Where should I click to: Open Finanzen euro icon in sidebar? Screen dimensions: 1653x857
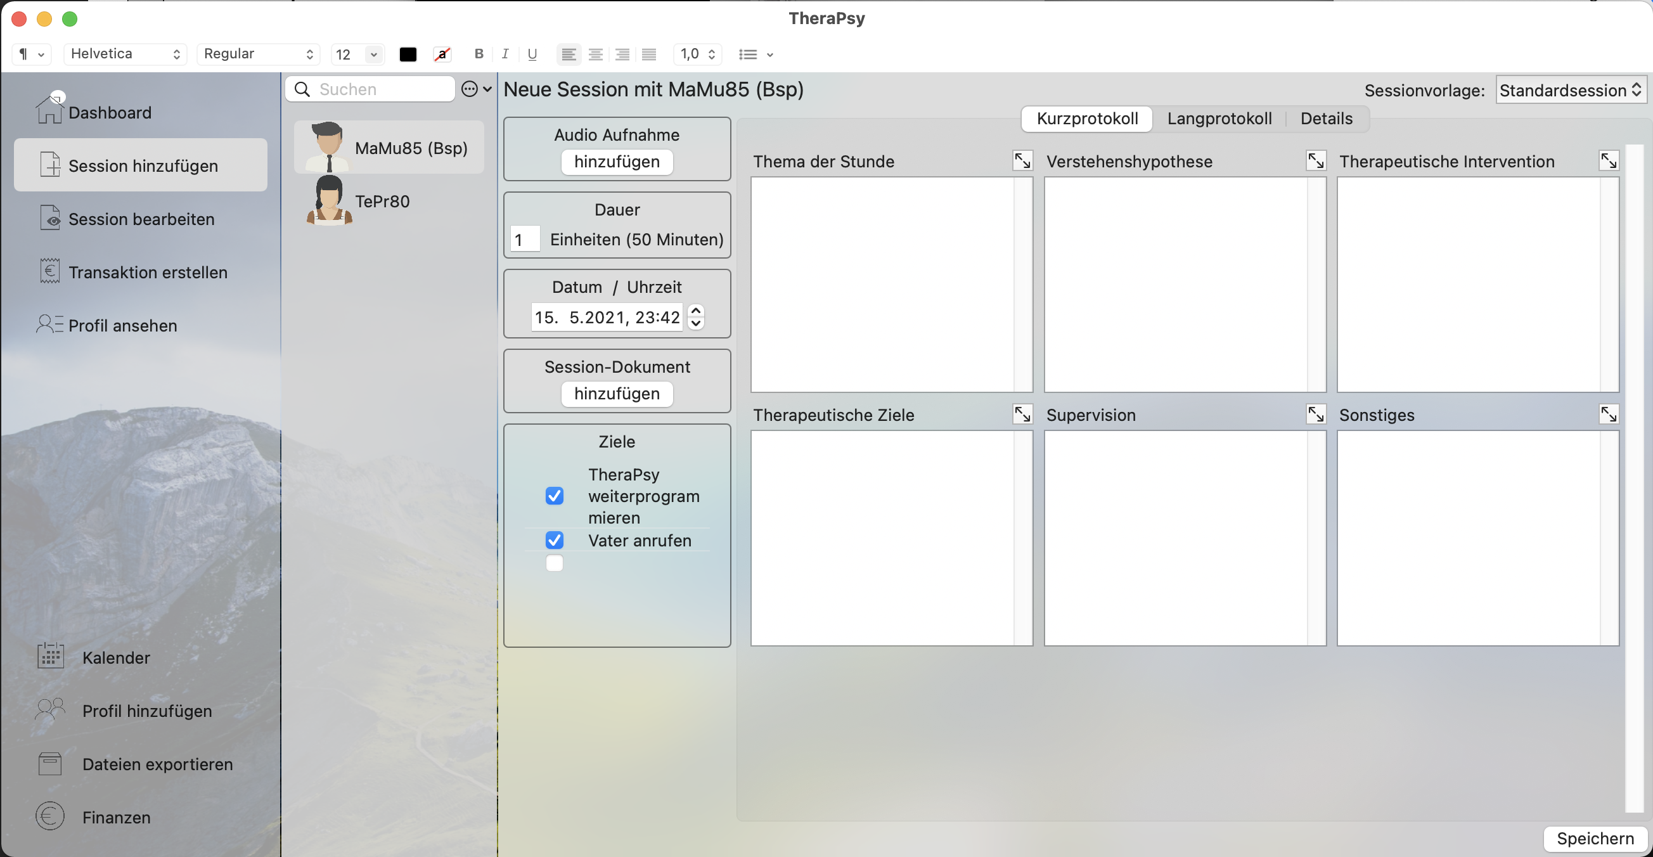coord(50,816)
